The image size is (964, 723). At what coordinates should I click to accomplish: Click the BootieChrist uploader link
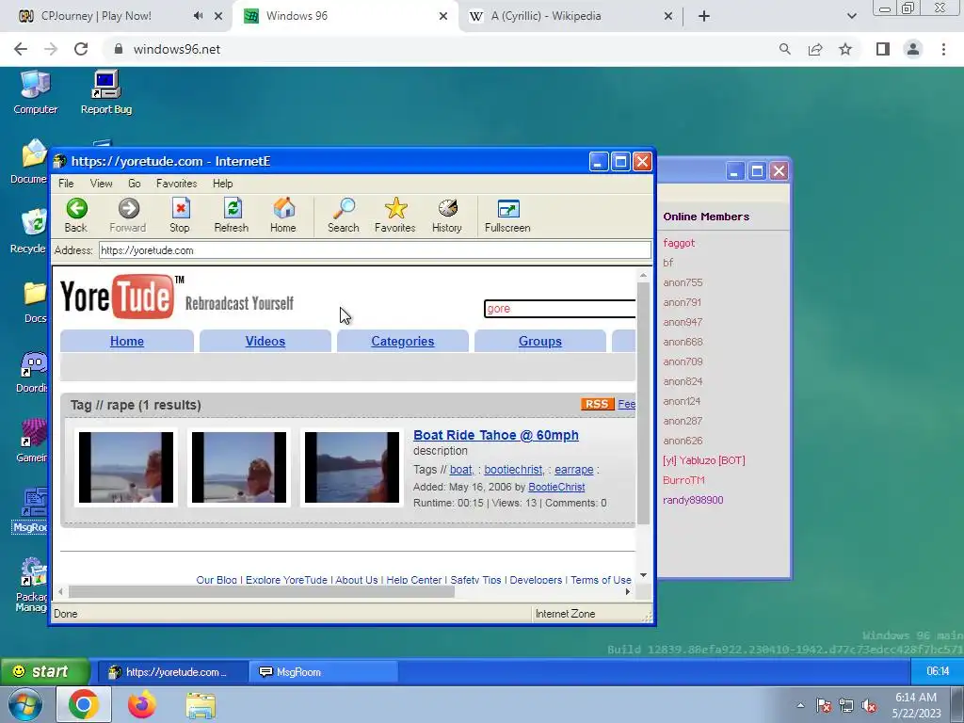tap(556, 487)
